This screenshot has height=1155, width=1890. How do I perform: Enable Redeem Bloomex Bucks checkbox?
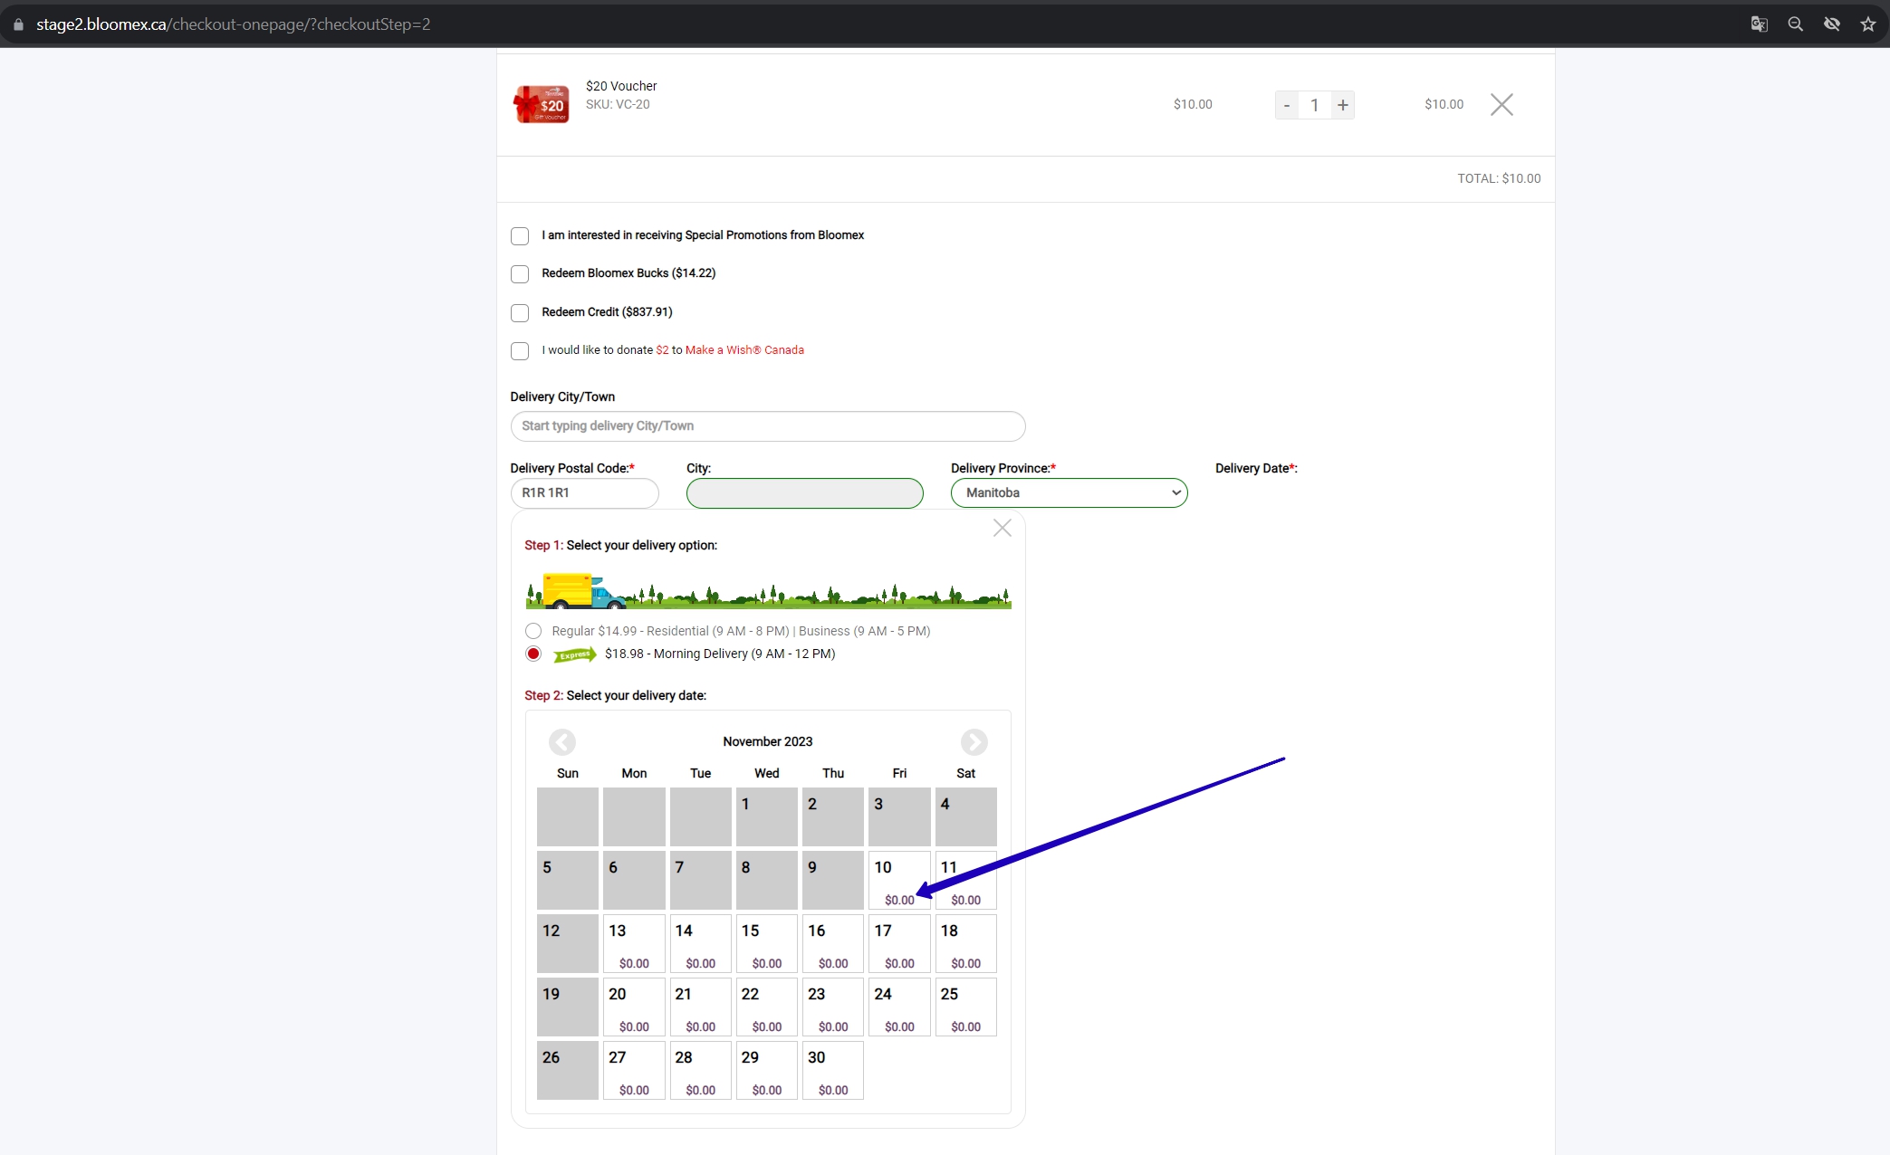click(520, 274)
